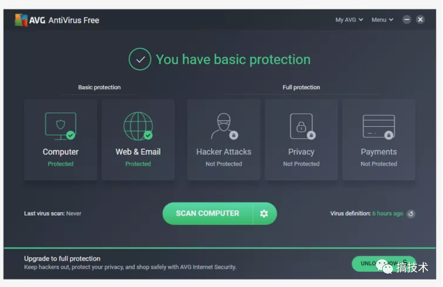Click the Privacy locked document icon
This screenshot has width=443, height=287.
302,126
